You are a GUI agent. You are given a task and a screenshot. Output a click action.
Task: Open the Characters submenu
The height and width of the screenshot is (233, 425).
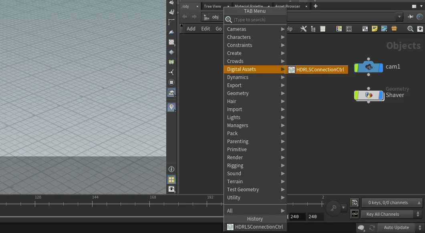tap(255, 37)
